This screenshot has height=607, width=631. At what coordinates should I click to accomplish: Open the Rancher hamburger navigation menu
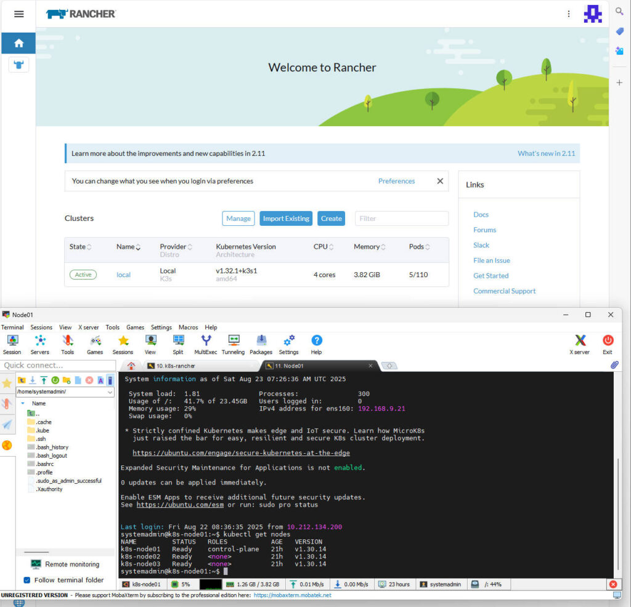tap(18, 14)
